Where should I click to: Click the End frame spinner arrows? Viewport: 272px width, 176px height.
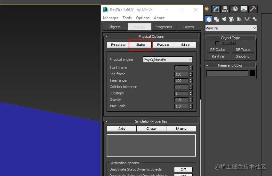tap(191, 74)
